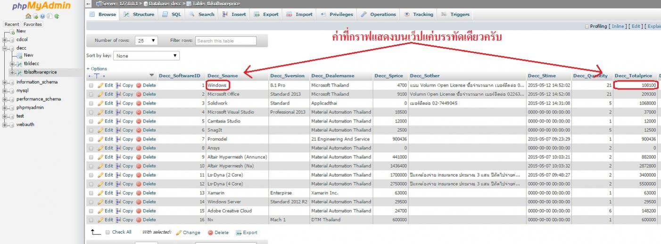Sort by Decc_Sprice column header
Image resolution: width=661 pixels, height=244 pixels.
[x=389, y=76]
